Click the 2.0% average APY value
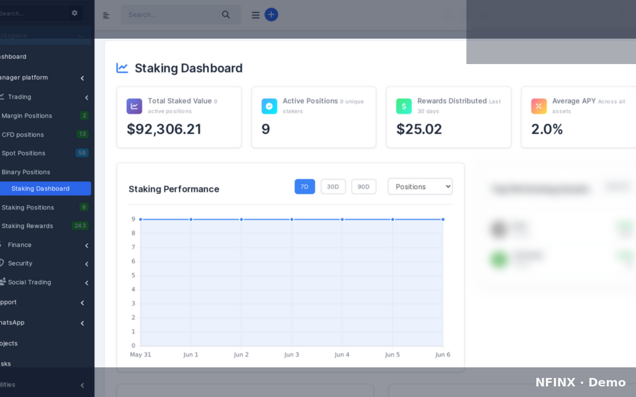636x397 pixels. pyautogui.click(x=547, y=129)
